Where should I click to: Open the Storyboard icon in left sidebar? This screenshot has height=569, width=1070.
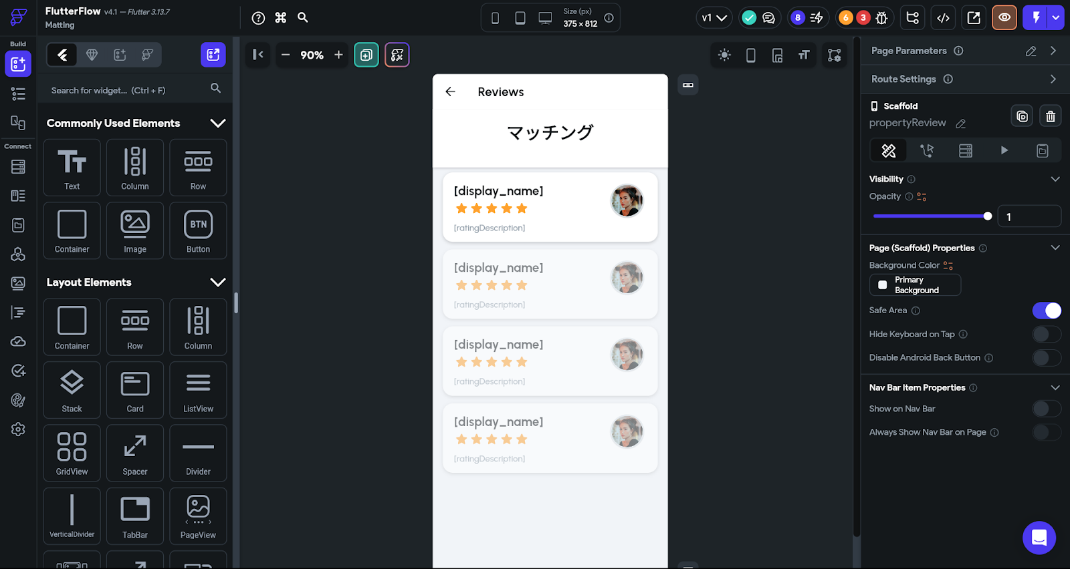(18, 123)
